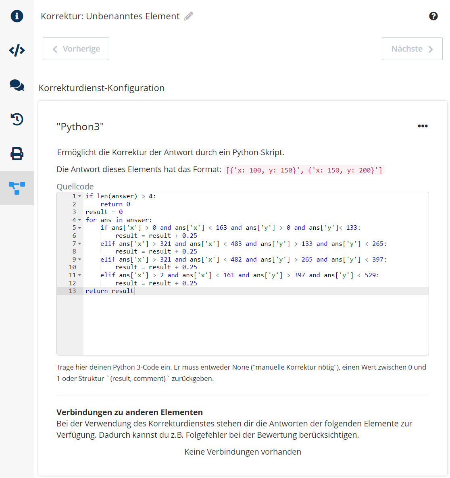Click the '"Python3"' heading

tap(80, 127)
